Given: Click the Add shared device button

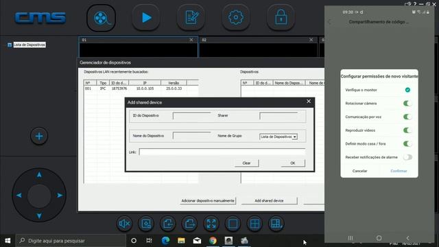Looking at the screenshot, I should tap(269, 201).
